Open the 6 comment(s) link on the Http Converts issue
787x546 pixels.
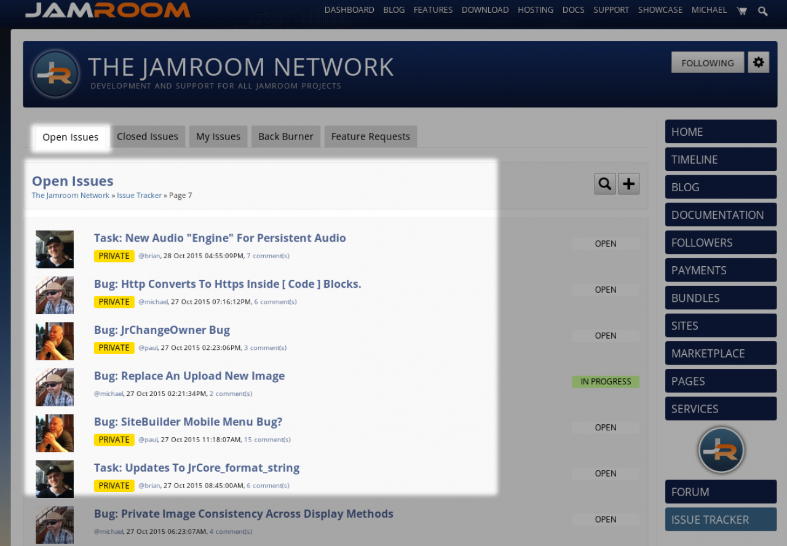[x=275, y=302]
